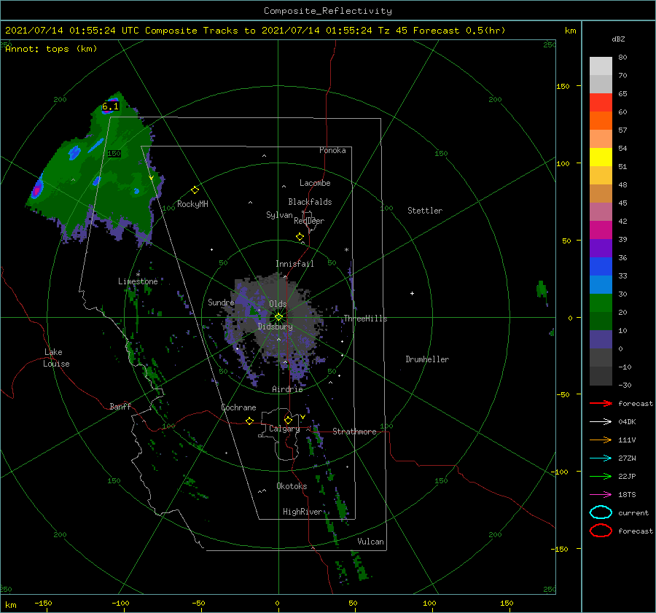Click the yellow diamond marker inside Calgary
Screen dimensions: 656x613
coord(288,420)
